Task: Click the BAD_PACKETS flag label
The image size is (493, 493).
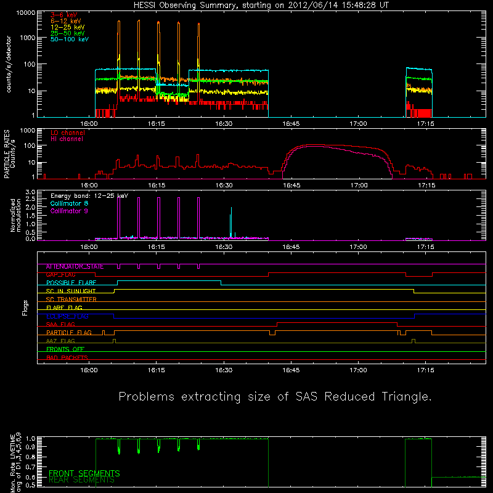Action: coord(67,357)
